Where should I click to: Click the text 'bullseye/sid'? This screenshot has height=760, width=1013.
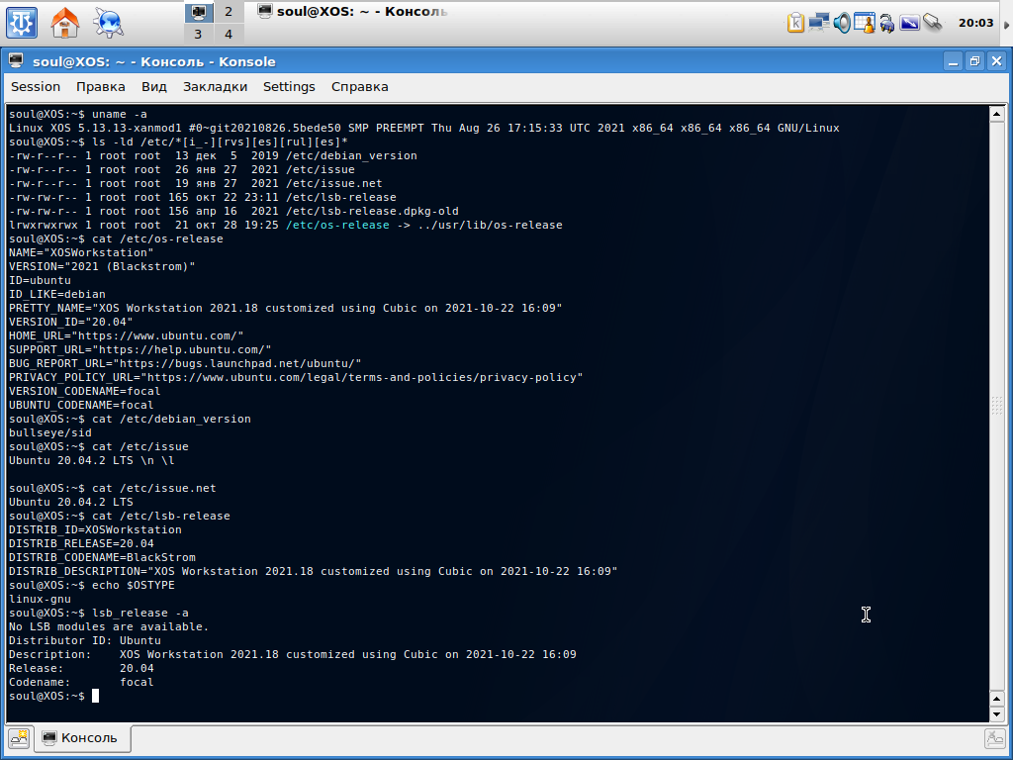pos(50,433)
